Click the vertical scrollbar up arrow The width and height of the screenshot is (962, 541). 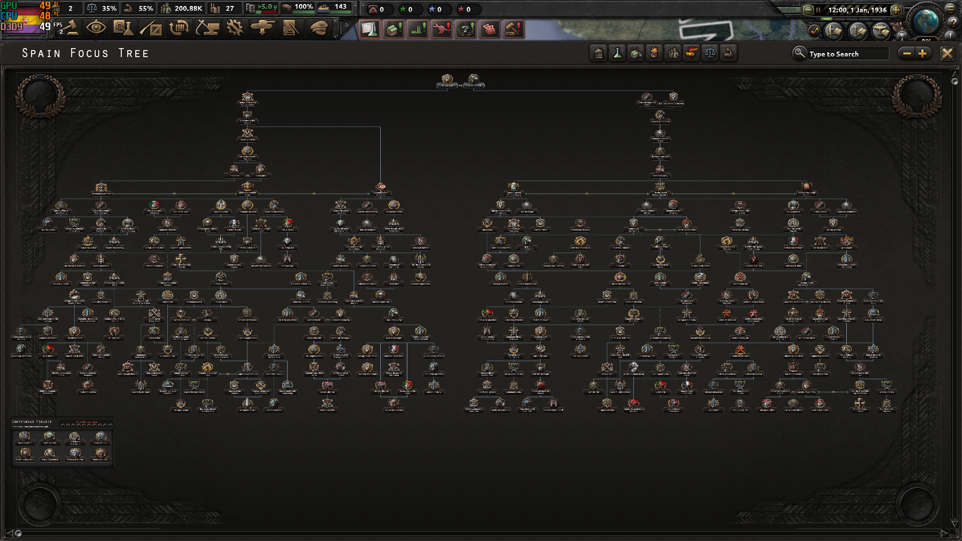(x=954, y=74)
